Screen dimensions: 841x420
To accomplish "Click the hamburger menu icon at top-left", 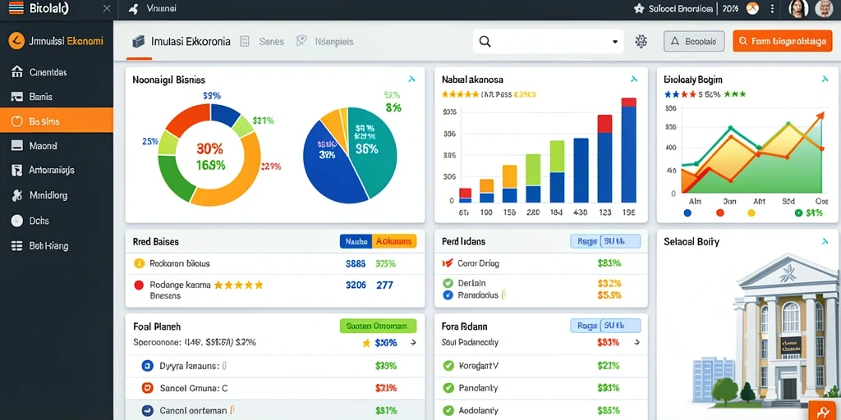I will 16,7.
